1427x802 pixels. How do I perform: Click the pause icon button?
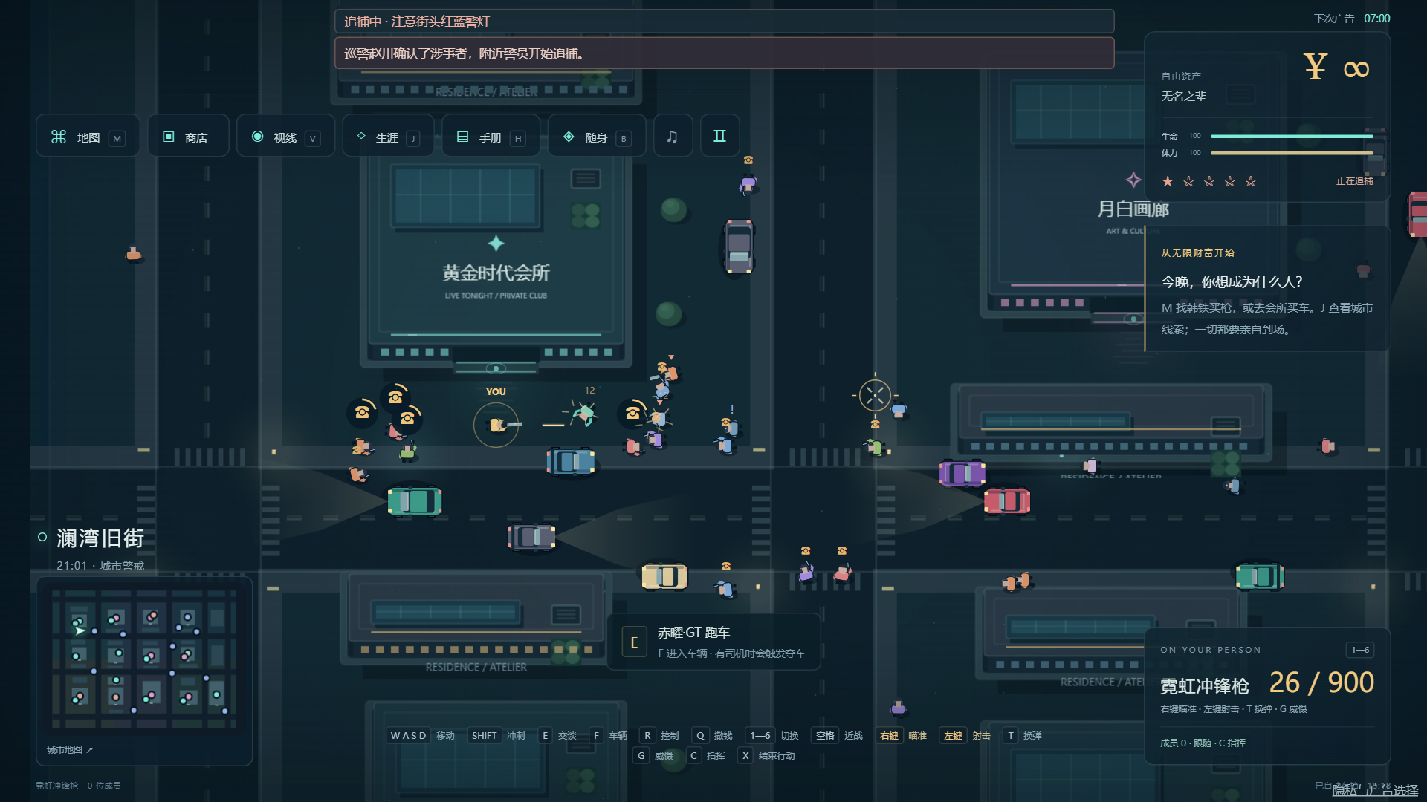719,137
